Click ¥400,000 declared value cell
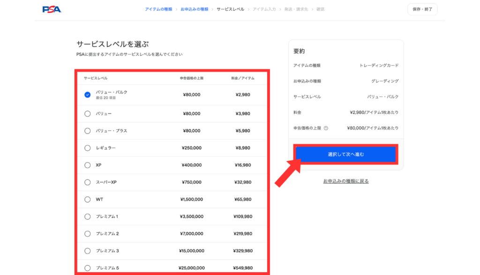This screenshot has width=480, height=275. pos(192,165)
